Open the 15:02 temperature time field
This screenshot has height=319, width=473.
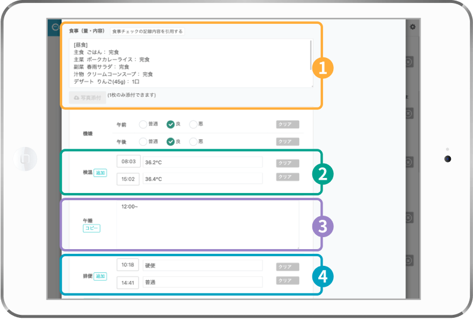(128, 179)
